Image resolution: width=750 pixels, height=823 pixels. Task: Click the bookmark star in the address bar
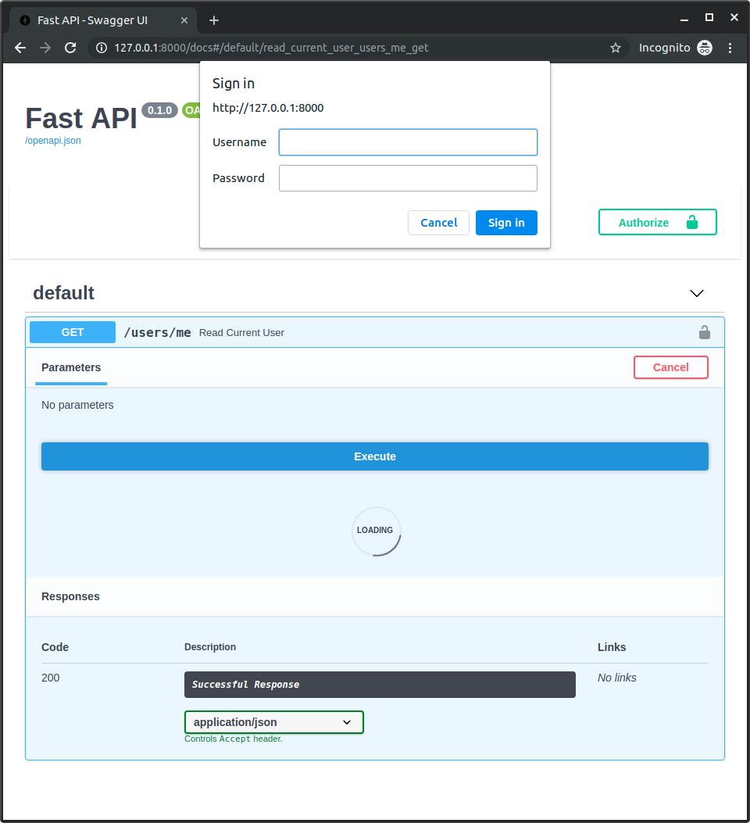click(615, 48)
